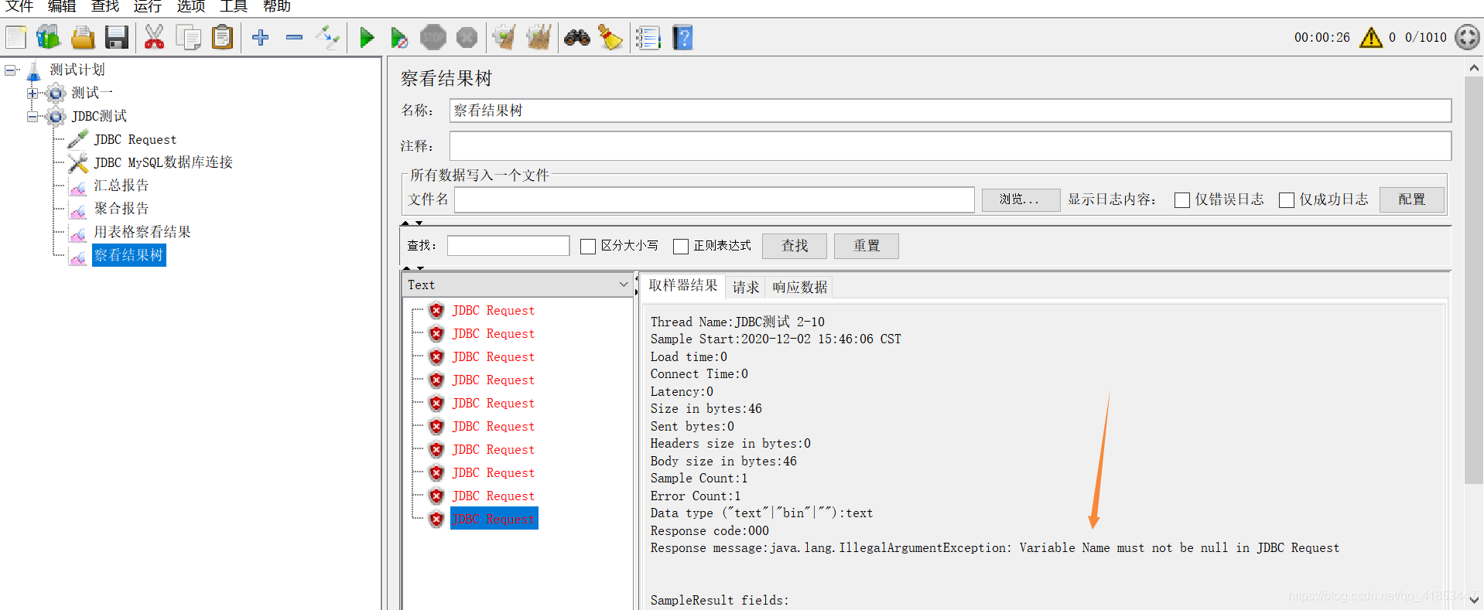Open the 运行 menu

point(148,7)
